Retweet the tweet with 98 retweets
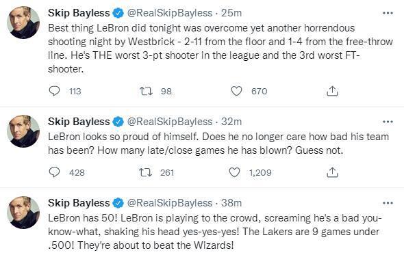This screenshot has height=257, width=404. click(x=146, y=91)
